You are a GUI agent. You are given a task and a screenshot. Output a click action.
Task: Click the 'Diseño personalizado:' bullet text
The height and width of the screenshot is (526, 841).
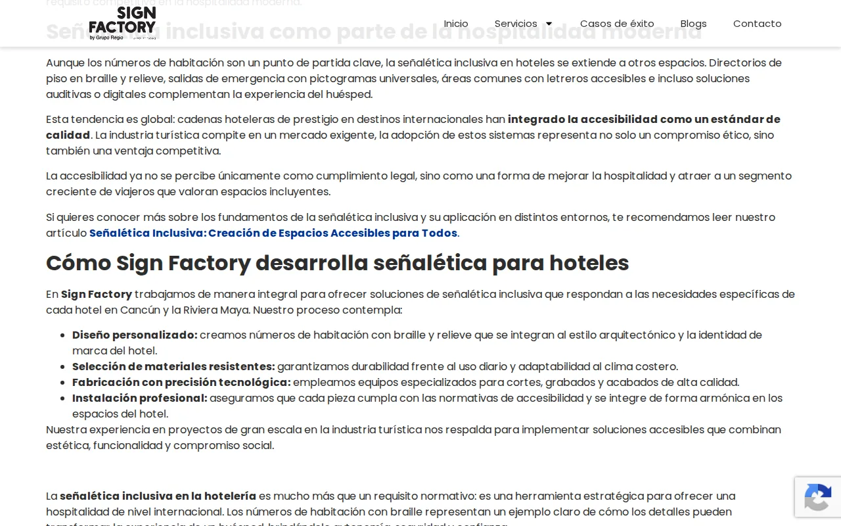click(135, 335)
